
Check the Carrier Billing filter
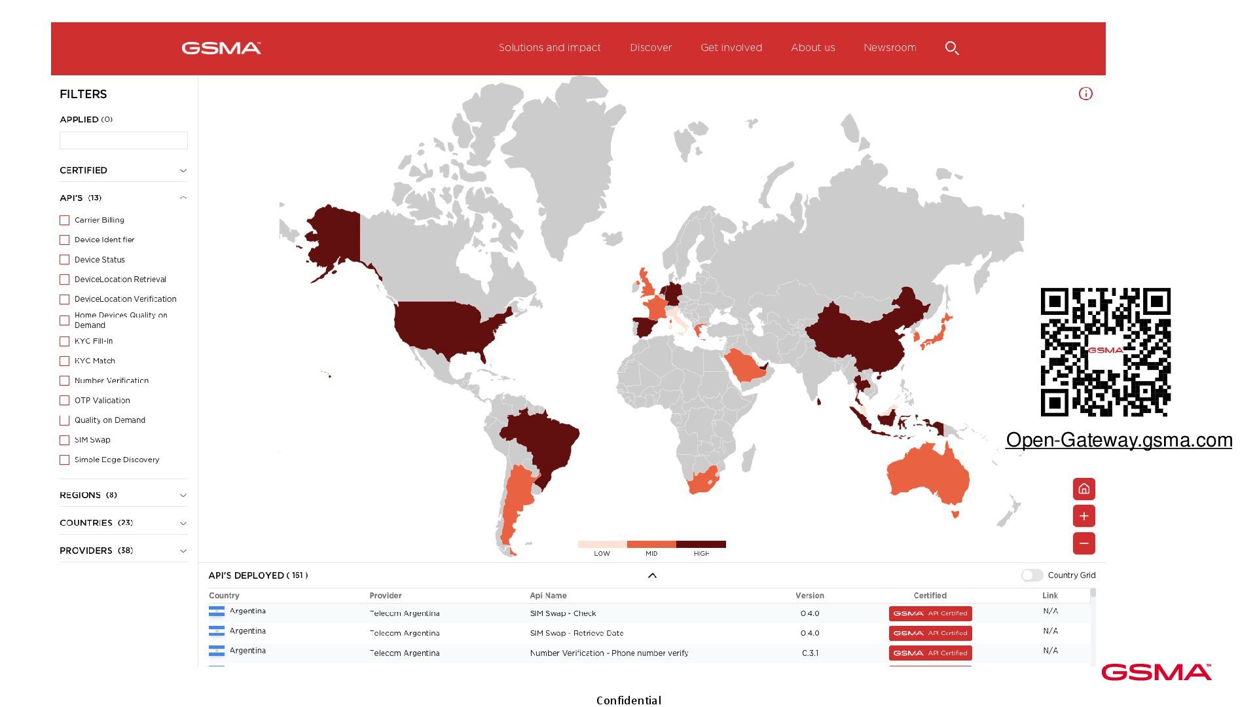(x=65, y=221)
